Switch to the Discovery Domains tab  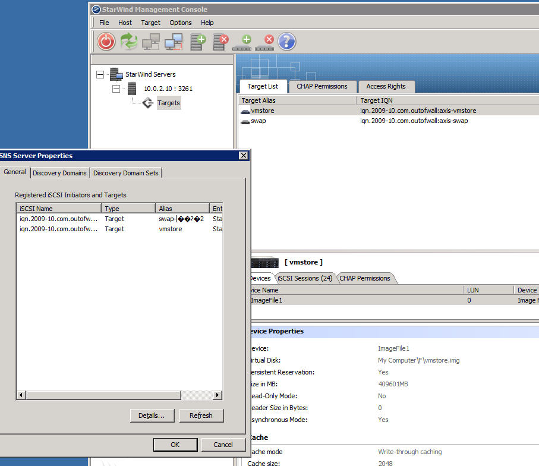[59, 173]
